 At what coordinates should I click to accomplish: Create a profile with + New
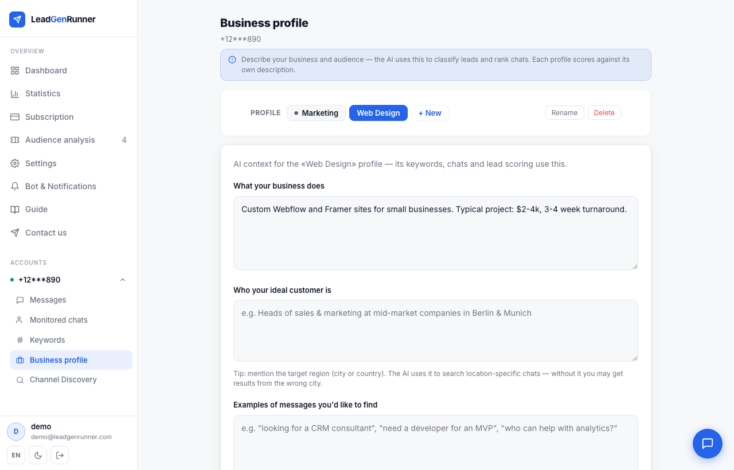[430, 113]
